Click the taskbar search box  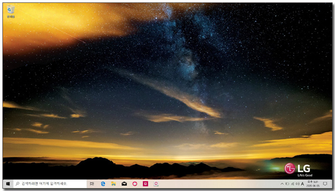pyautogui.click(x=50, y=184)
